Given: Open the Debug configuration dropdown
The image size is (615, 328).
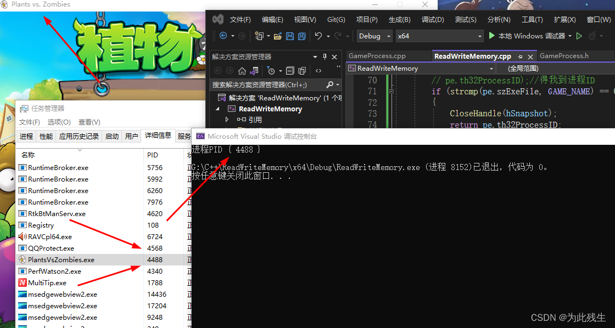Looking at the screenshot, I should pos(374,36).
